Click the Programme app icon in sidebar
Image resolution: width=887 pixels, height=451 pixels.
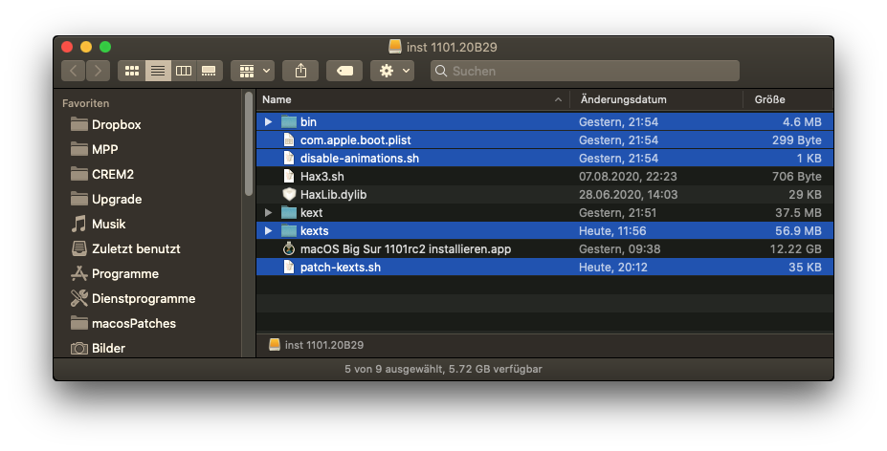tap(79, 273)
